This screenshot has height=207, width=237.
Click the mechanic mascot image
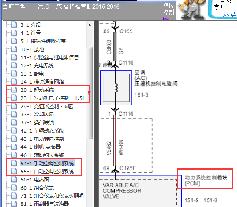coord(191,9)
